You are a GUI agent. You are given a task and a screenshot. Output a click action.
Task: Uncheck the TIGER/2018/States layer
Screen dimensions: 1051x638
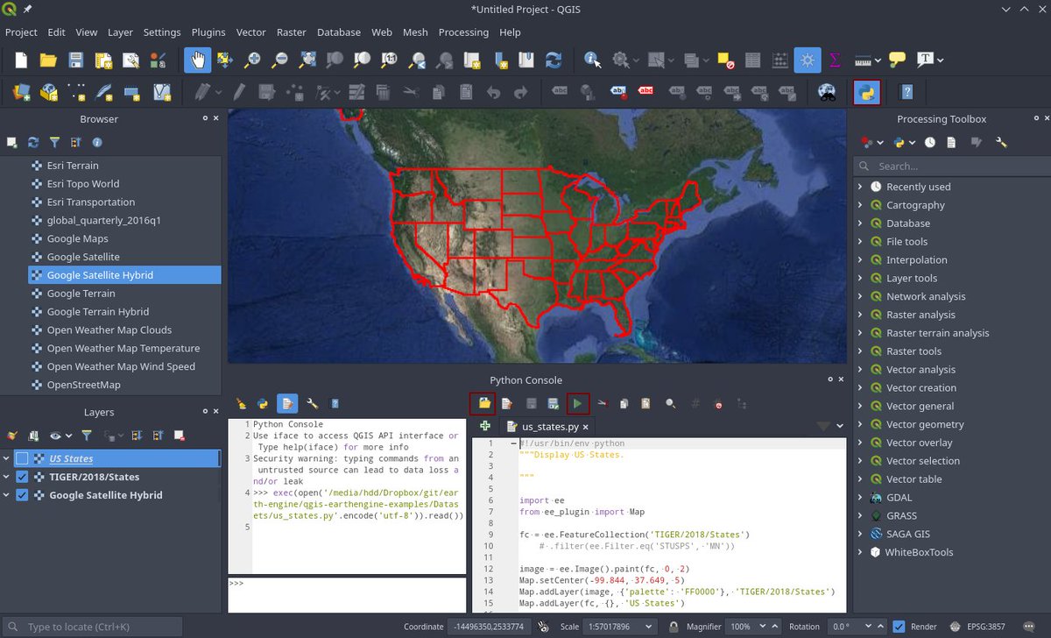[x=22, y=477]
